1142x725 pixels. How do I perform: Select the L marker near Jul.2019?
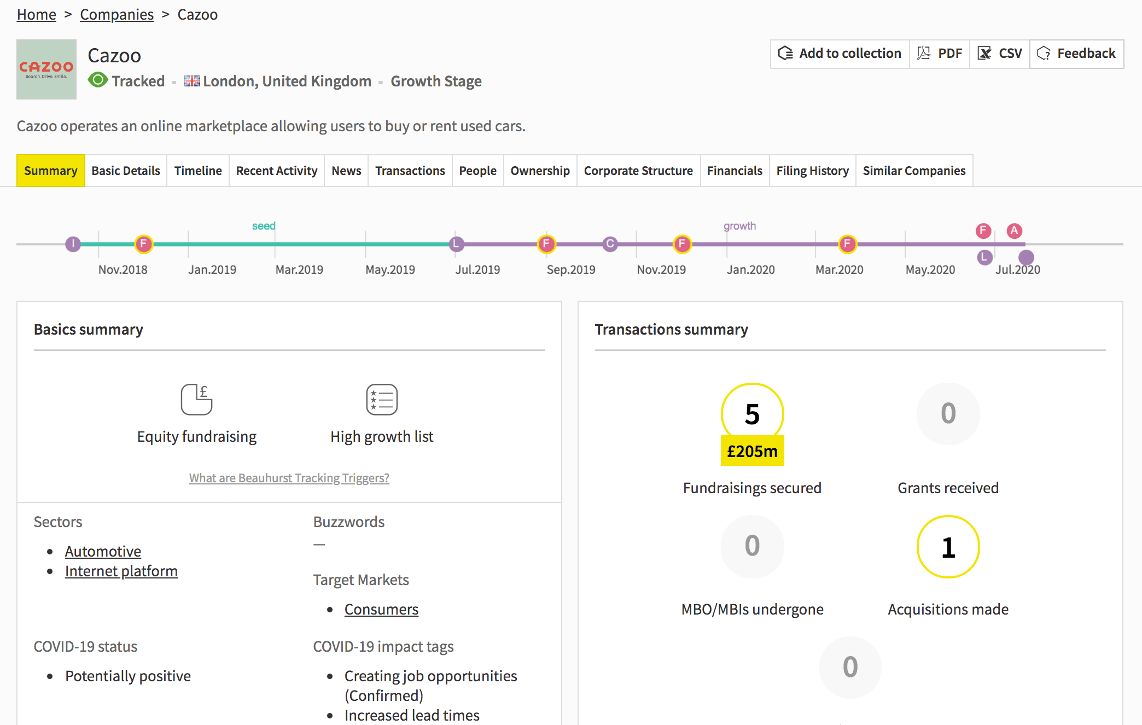(x=457, y=244)
